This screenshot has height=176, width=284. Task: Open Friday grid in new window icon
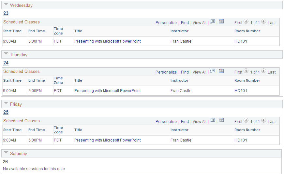212,120
